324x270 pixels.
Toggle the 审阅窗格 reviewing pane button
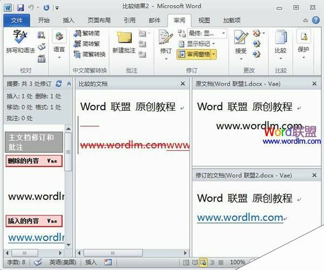[x=194, y=55]
